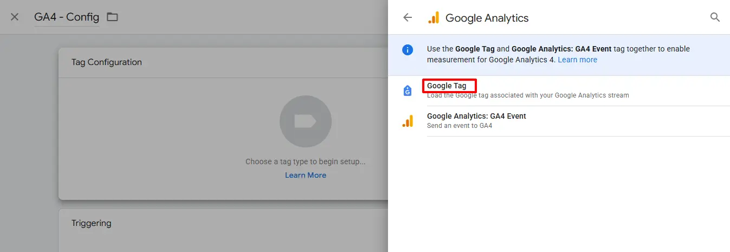This screenshot has height=252, width=730.
Task: Open search with the magnifier icon
Action: (715, 17)
